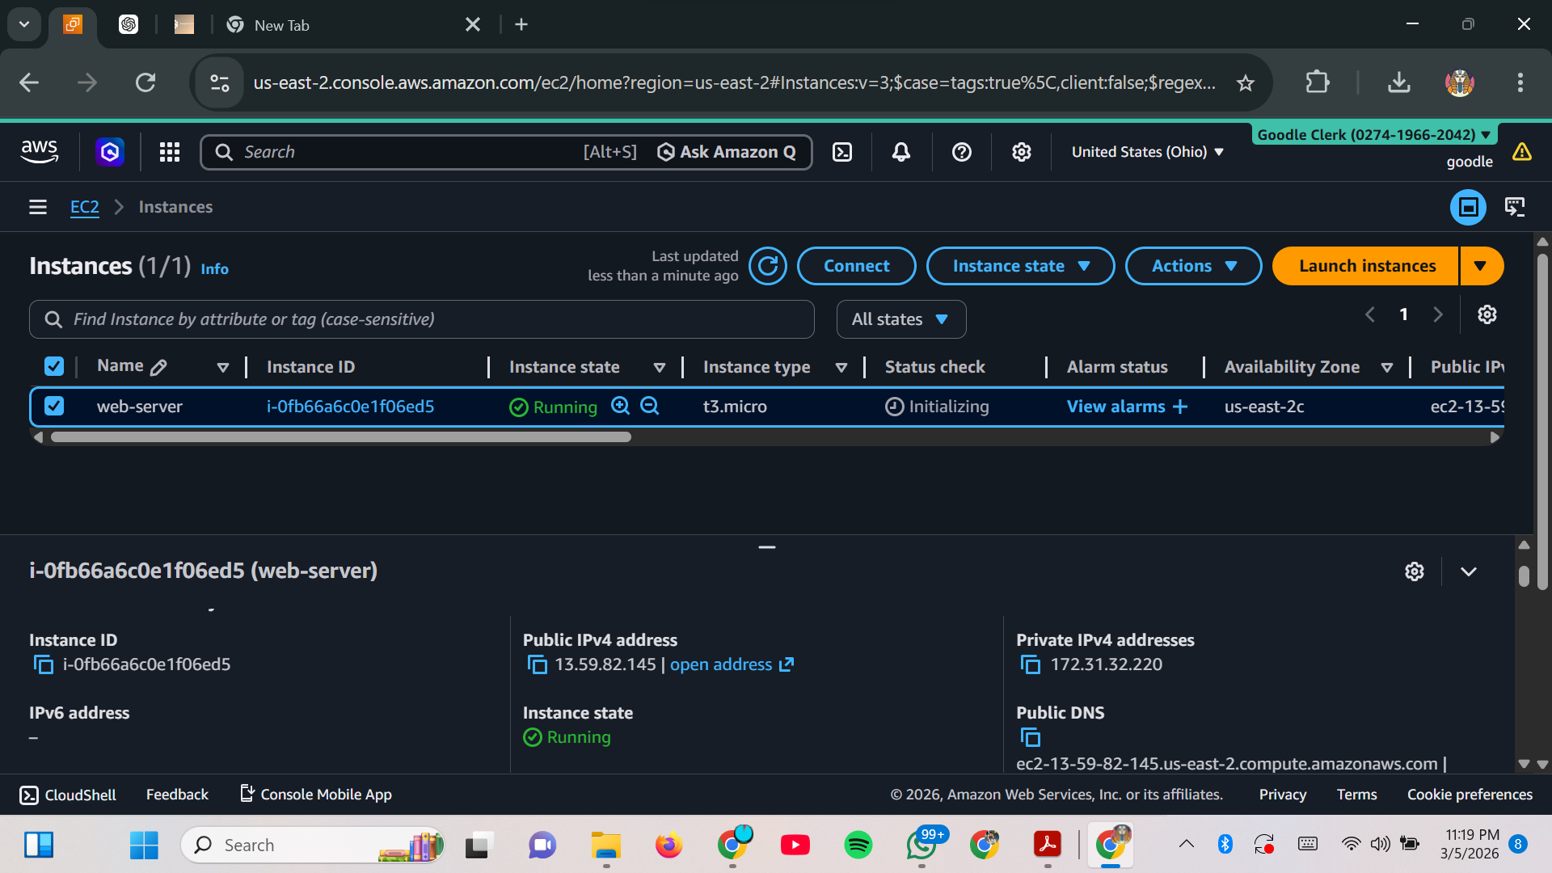Image resolution: width=1552 pixels, height=873 pixels.
Task: Open the Info link beside Instances
Action: 214,269
